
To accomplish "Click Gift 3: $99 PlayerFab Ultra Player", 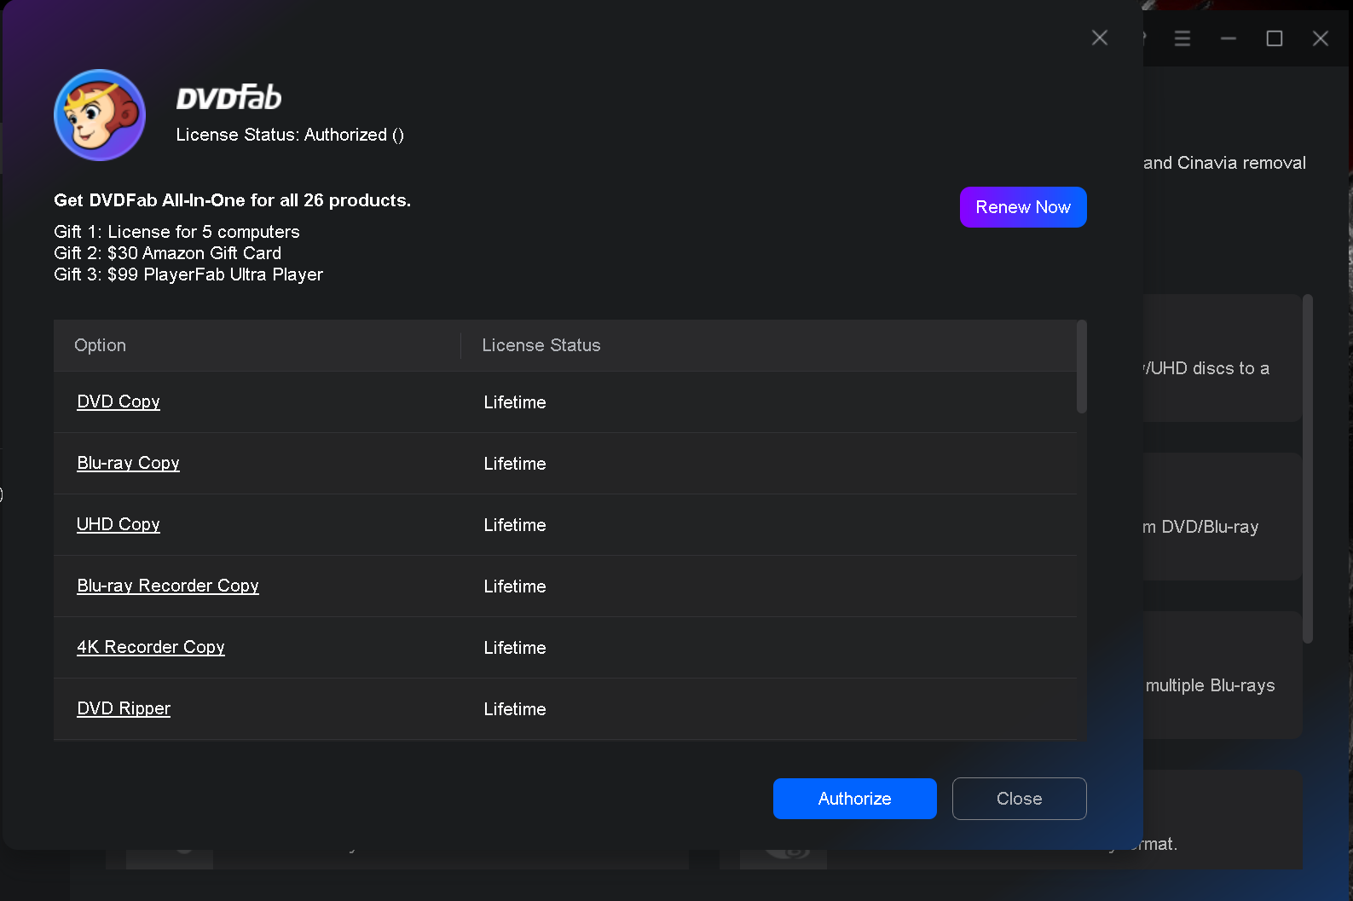I will pyautogui.click(x=188, y=274).
